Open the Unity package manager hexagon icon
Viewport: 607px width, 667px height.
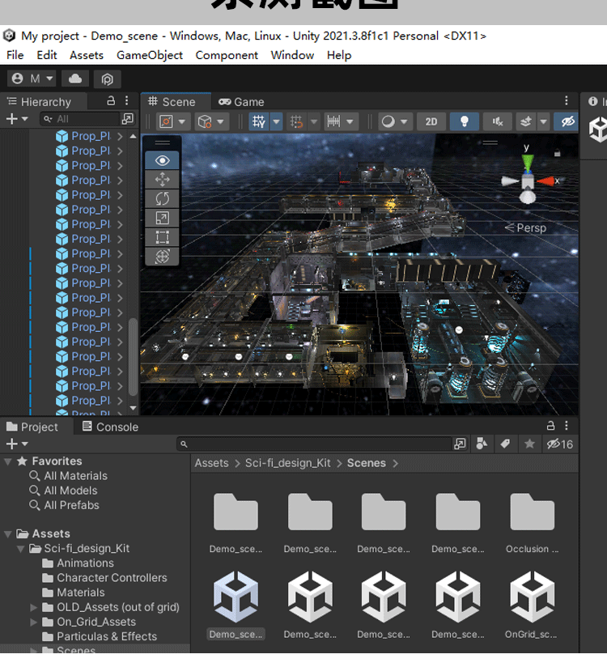pos(107,79)
